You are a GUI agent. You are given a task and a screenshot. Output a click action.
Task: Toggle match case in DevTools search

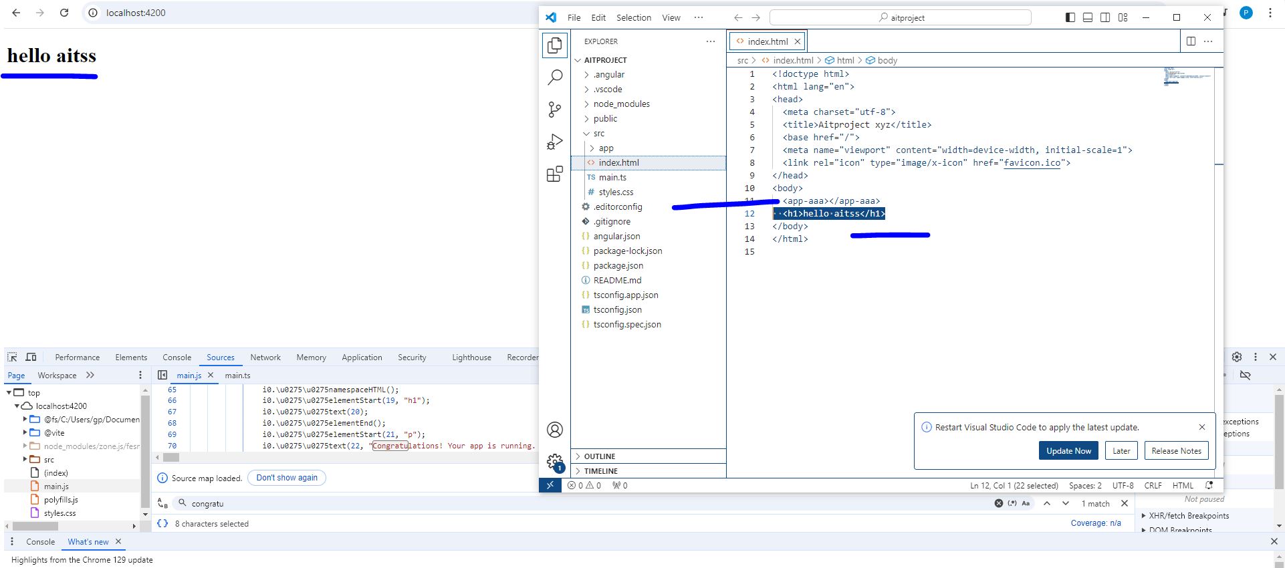point(1026,503)
